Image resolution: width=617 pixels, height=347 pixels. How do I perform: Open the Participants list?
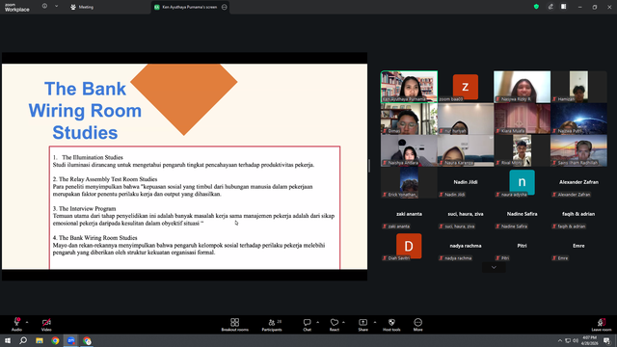(x=272, y=325)
